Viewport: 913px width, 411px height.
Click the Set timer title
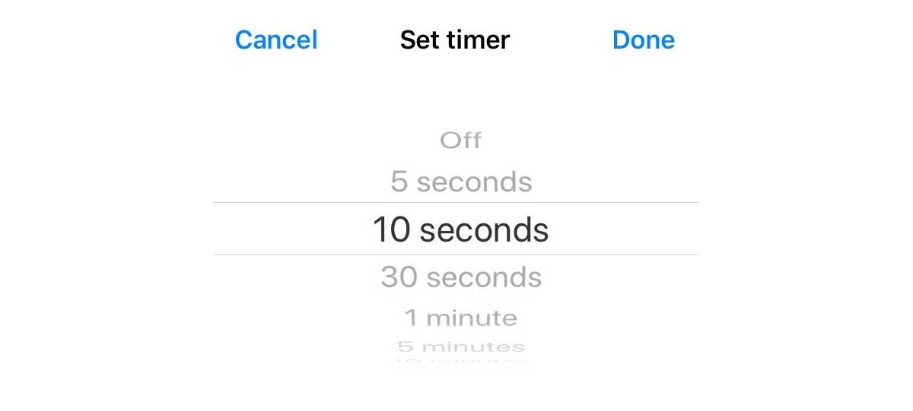tap(455, 40)
